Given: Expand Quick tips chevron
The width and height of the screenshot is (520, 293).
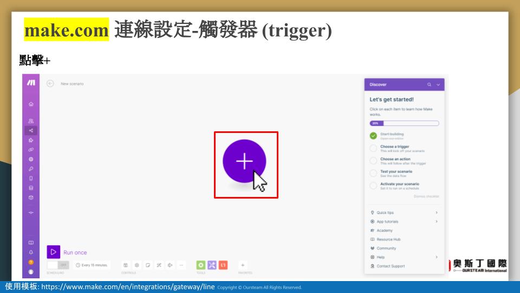Looking at the screenshot, I should click(437, 213).
